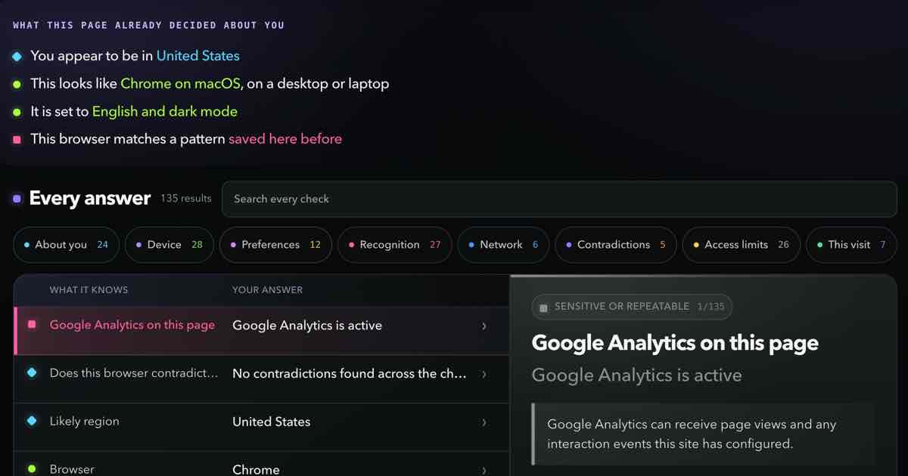Select the Google Analytics on this page row
This screenshot has width=908, height=476.
261,331
